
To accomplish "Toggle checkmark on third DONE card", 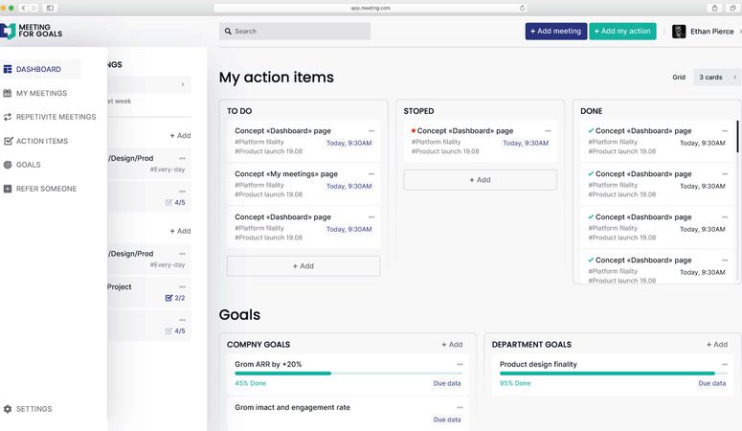I will click(x=591, y=216).
